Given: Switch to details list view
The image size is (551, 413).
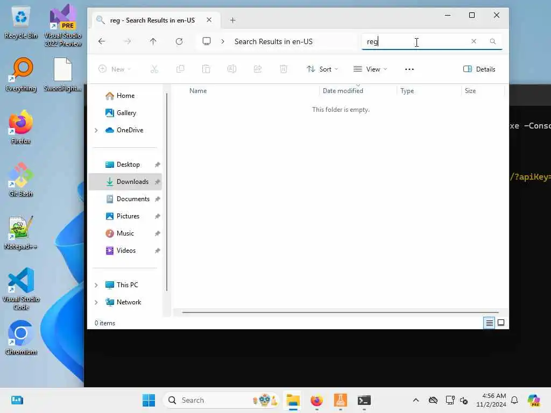Looking at the screenshot, I should 489,323.
